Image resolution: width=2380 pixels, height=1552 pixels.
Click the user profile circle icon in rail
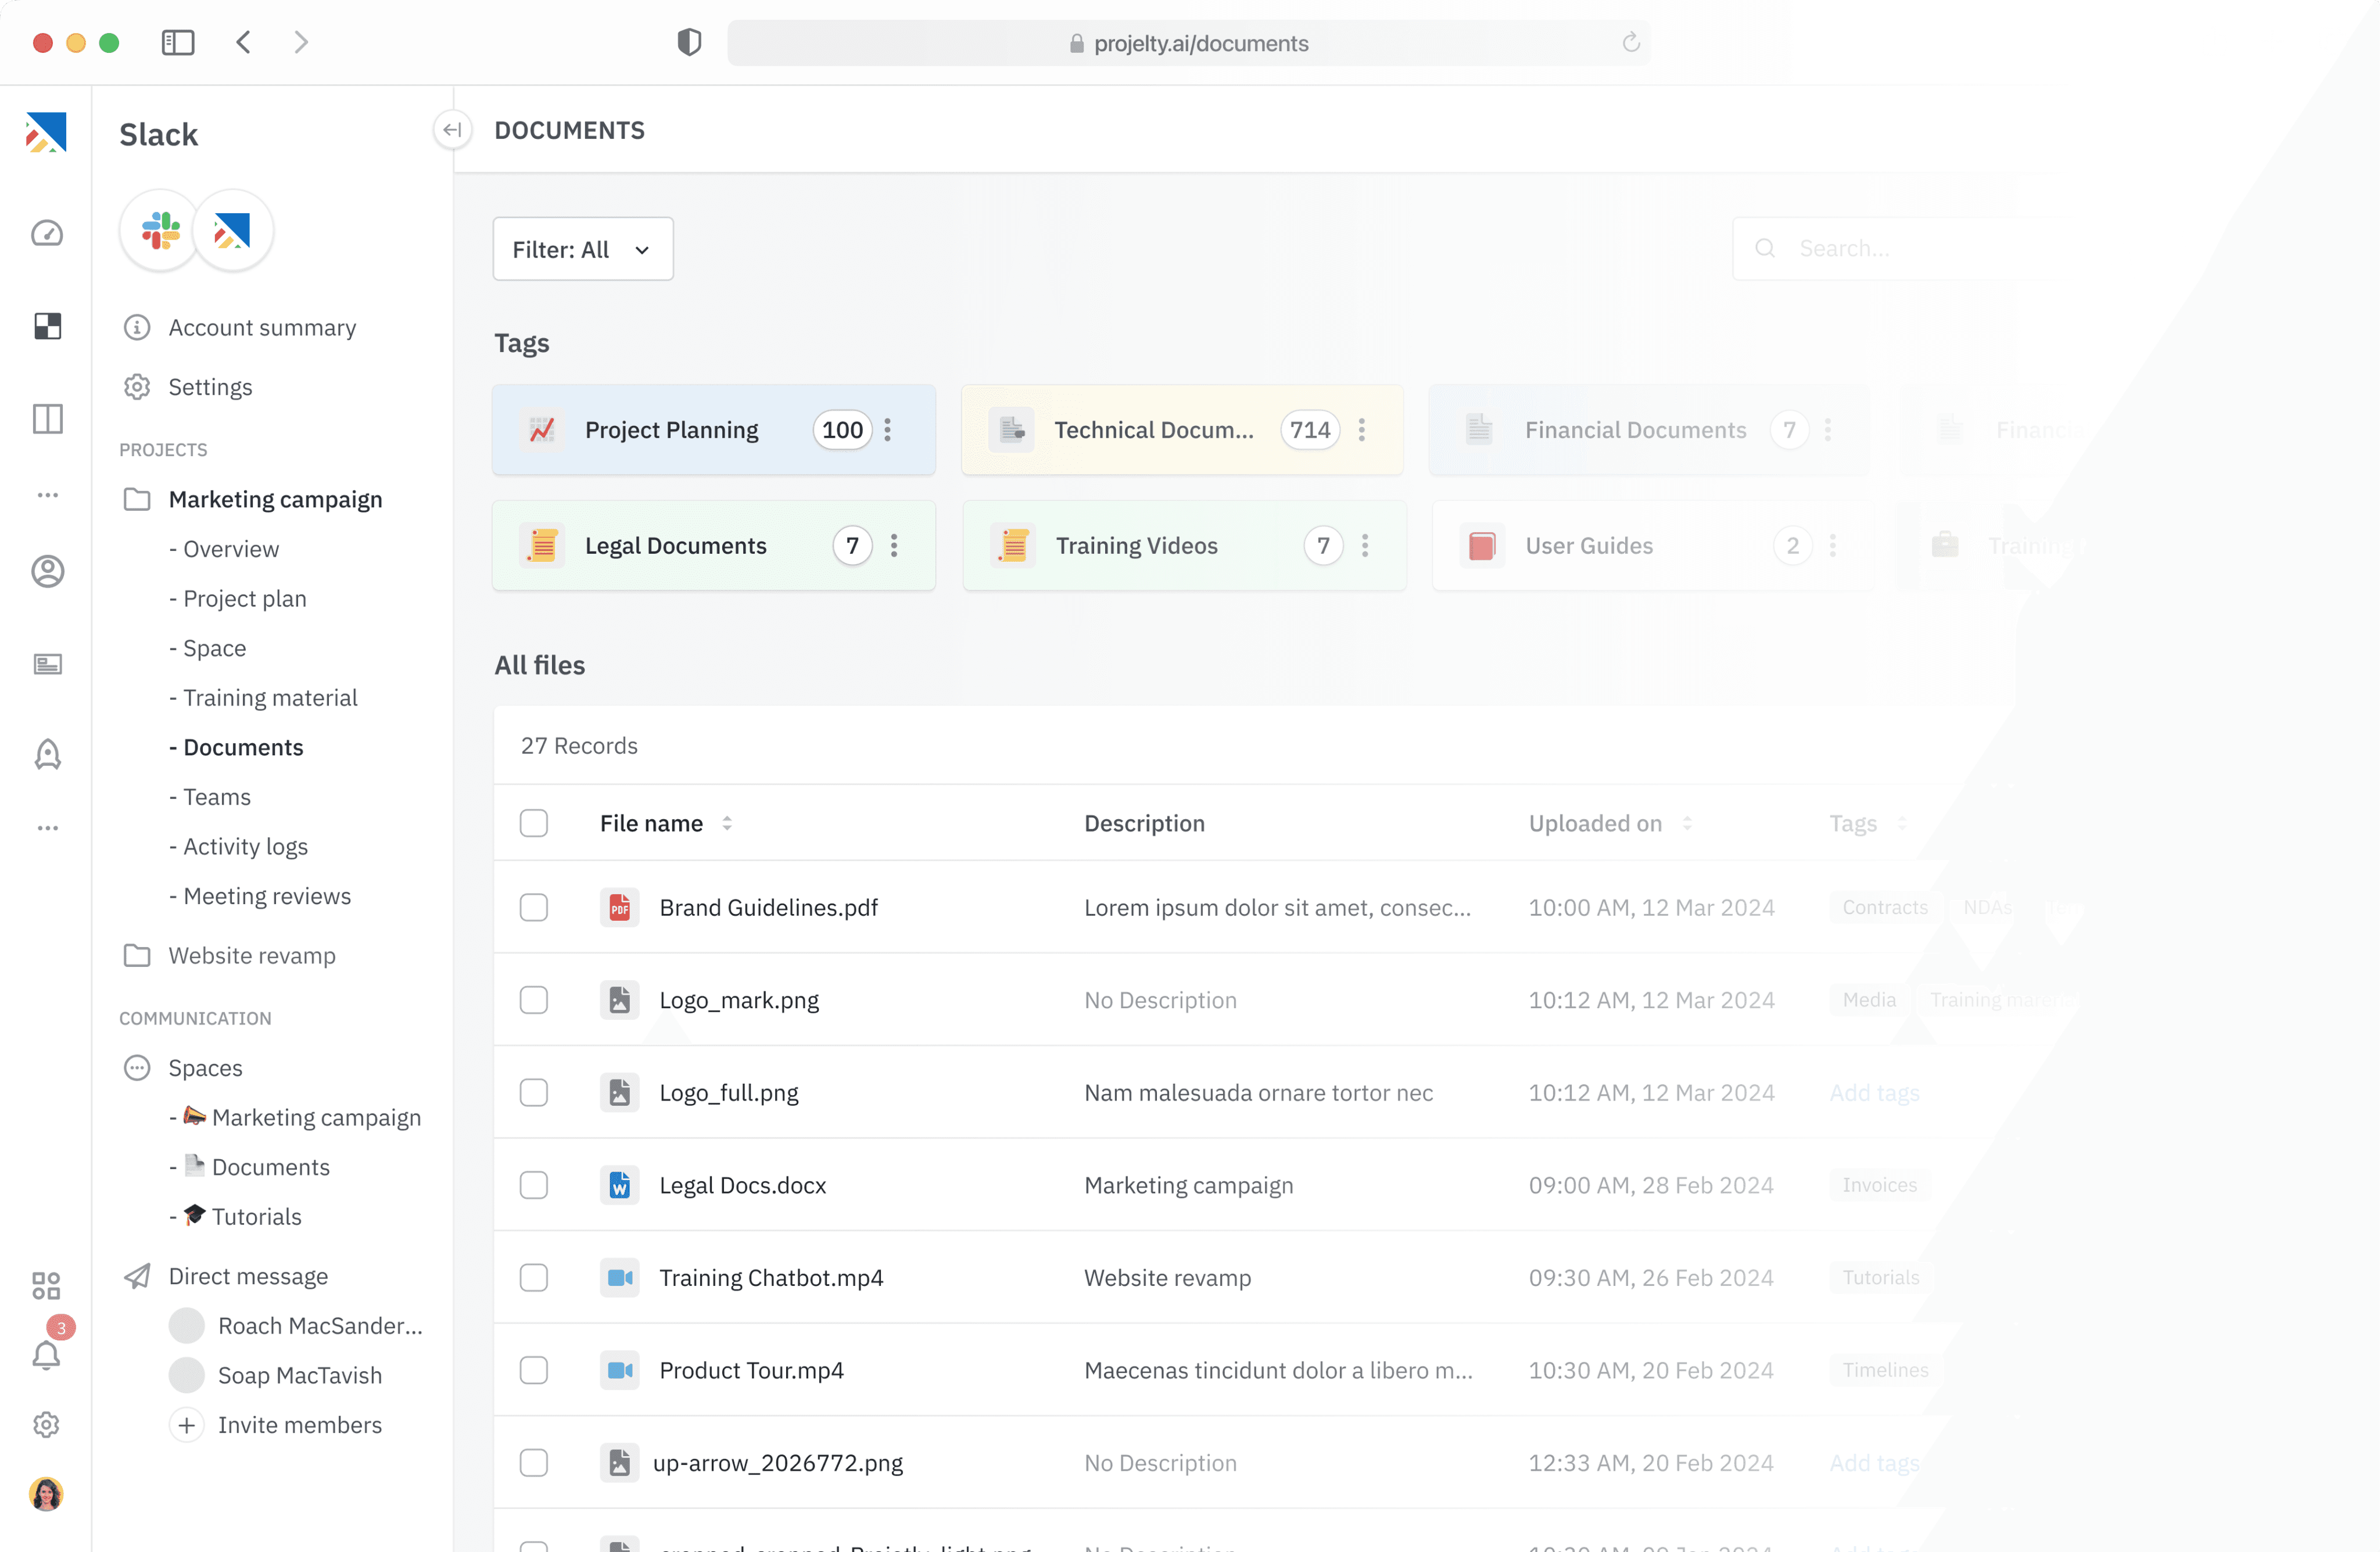point(47,571)
